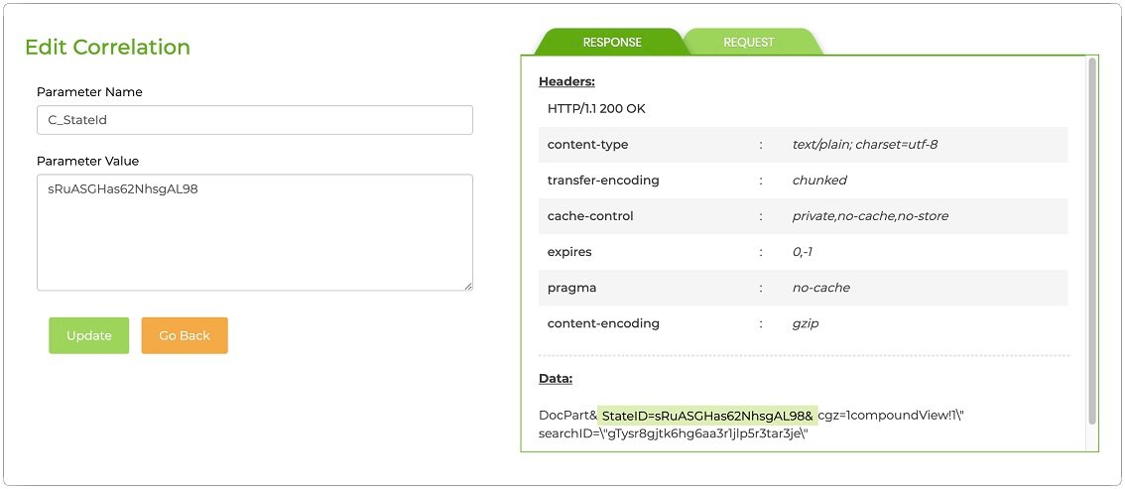Click the content-encoding gzip value

pos(806,323)
